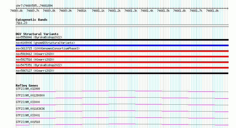Open variant nsv4149006 gnomAD label
This screenshot has height=128, width=236.
coord(45,43)
